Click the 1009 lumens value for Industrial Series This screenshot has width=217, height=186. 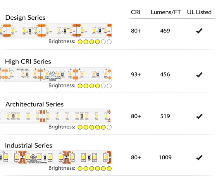[165, 157]
